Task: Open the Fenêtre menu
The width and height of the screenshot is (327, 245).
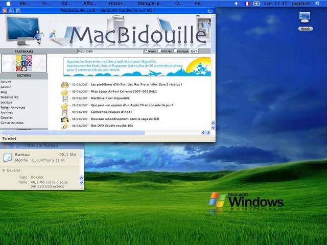Action: (x=200, y=4)
